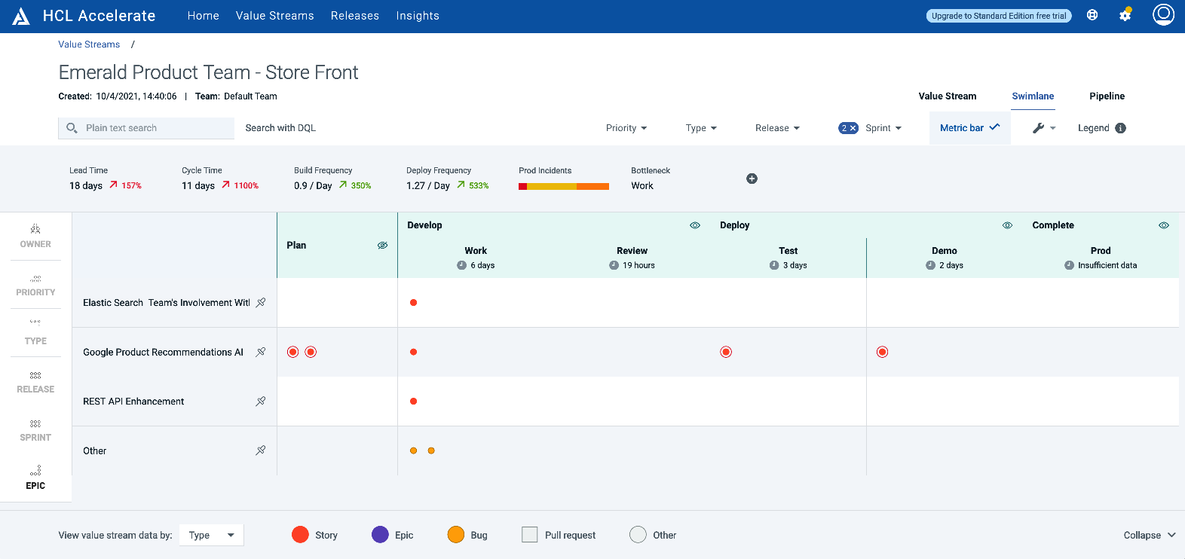Click the Bug legend orange swatch
Image resolution: width=1185 pixels, height=559 pixels.
point(455,535)
